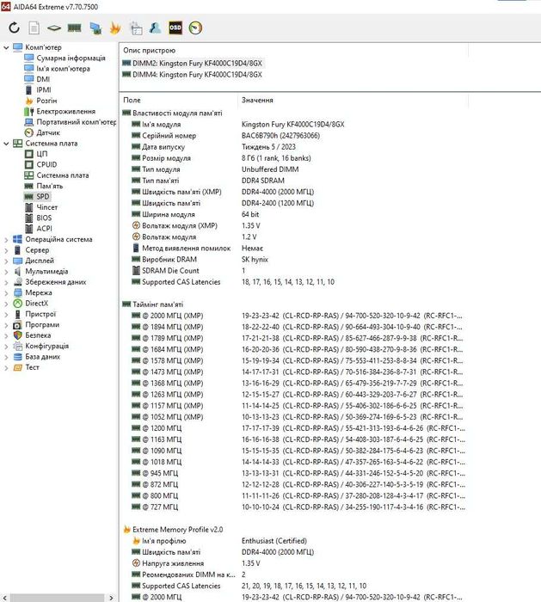The height and width of the screenshot is (602, 541).
Task: Expand the Мультимедіа tree node
Action: click(6, 272)
